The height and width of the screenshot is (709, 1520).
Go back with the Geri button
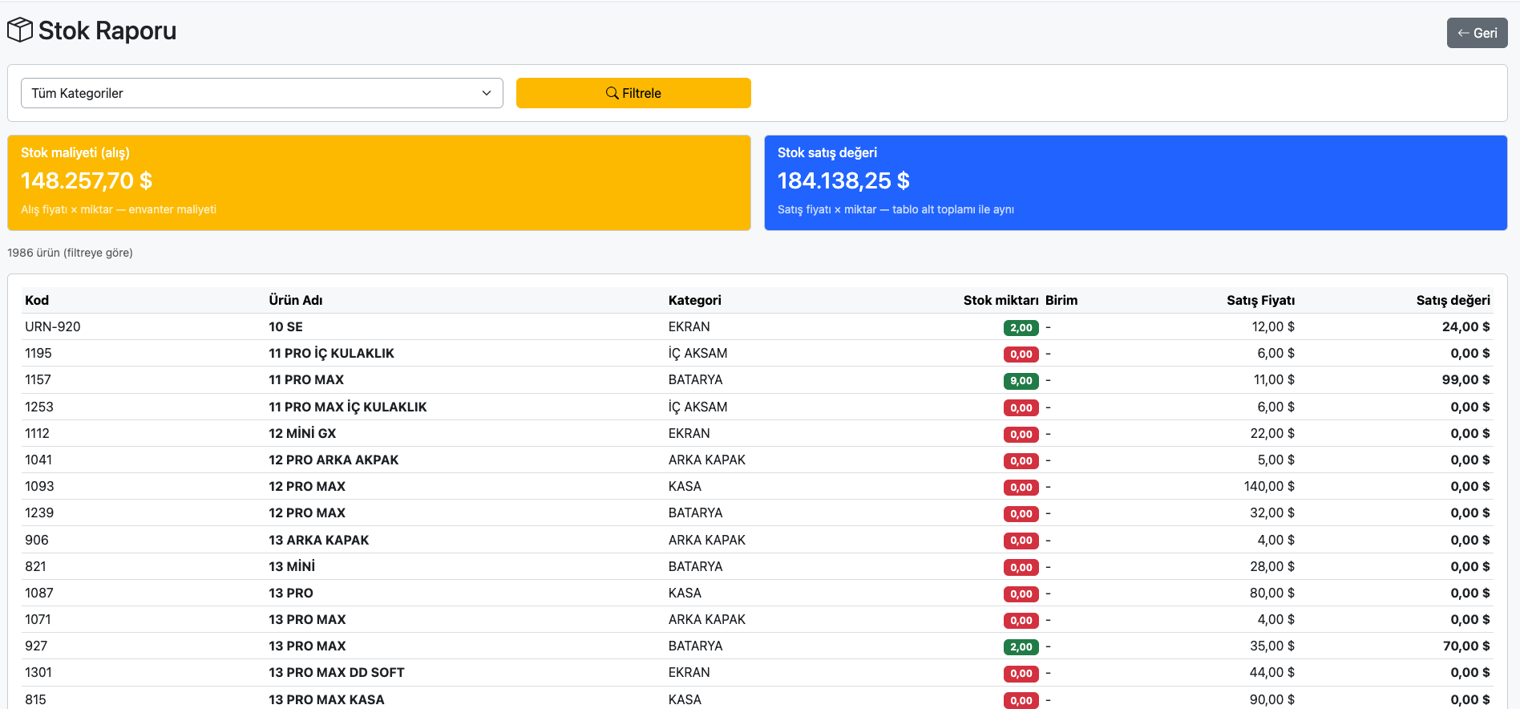click(1477, 33)
